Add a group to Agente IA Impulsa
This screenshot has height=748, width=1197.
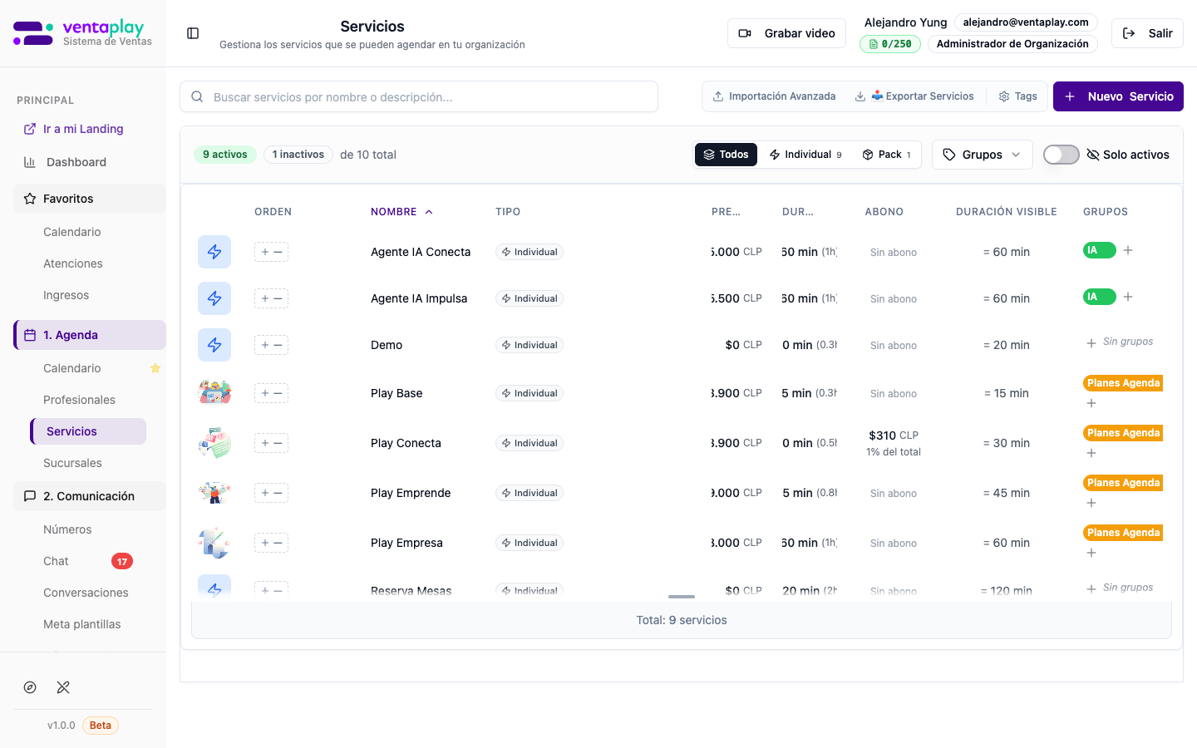(1128, 297)
